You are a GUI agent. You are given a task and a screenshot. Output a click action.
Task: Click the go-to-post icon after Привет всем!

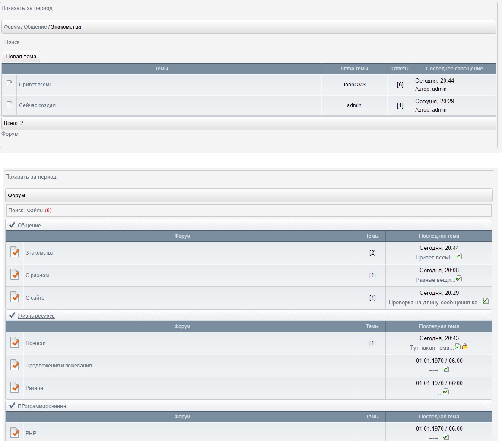459,256
